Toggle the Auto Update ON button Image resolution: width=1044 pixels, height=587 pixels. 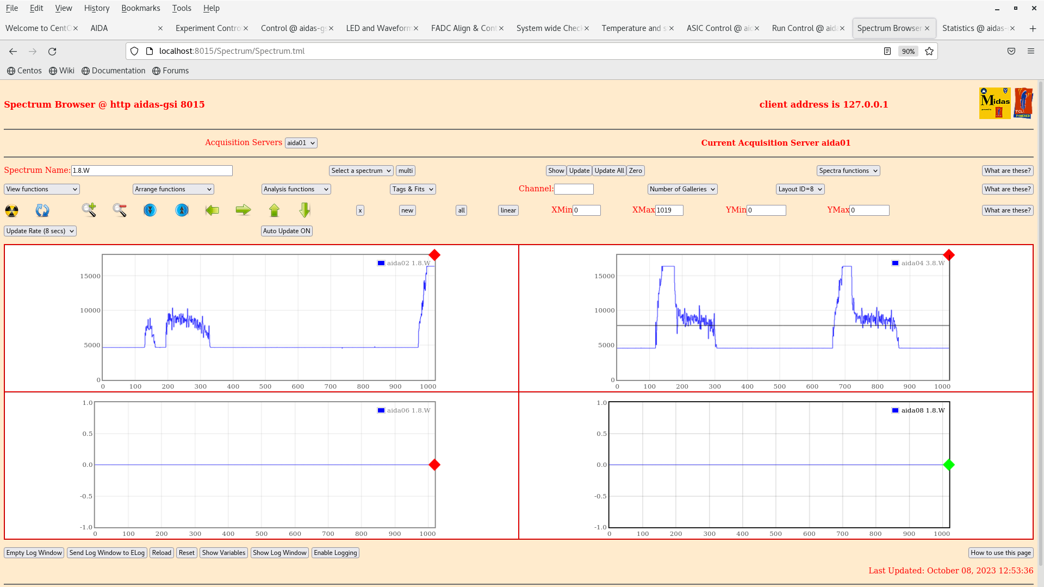pyautogui.click(x=287, y=231)
